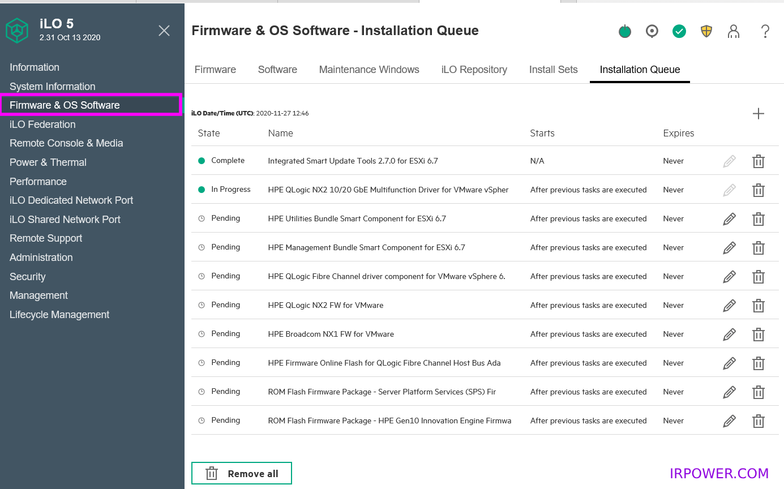The height and width of the screenshot is (489, 784).
Task: Delete HPE QLogic NX2 10/20 GbE driver task
Action: 759,190
